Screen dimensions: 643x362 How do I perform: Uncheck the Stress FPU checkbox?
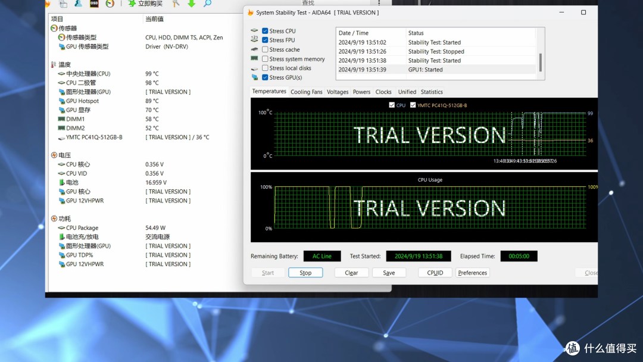click(x=265, y=40)
